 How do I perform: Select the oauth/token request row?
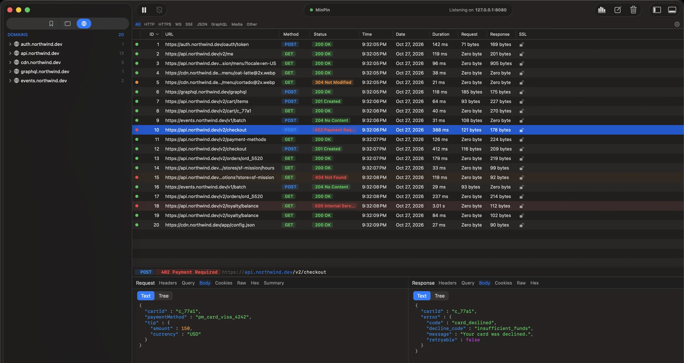408,44
